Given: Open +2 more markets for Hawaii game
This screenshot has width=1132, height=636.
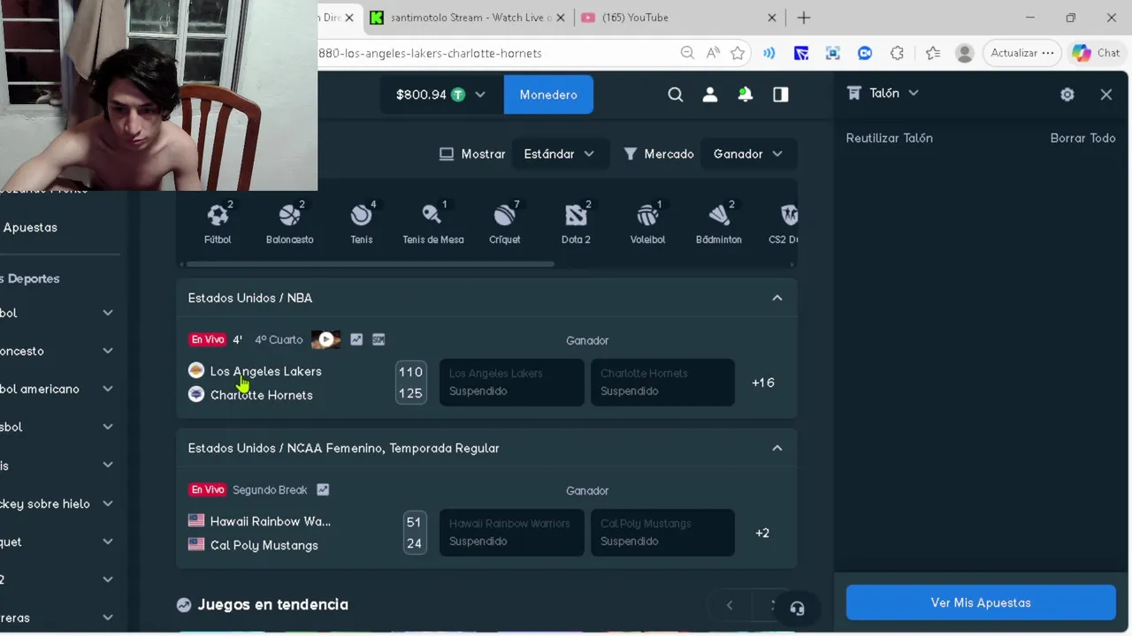Looking at the screenshot, I should [x=762, y=533].
